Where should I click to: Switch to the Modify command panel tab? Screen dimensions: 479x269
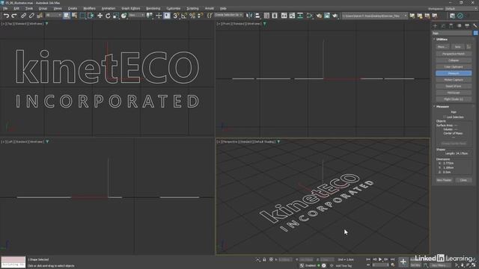click(x=443, y=26)
